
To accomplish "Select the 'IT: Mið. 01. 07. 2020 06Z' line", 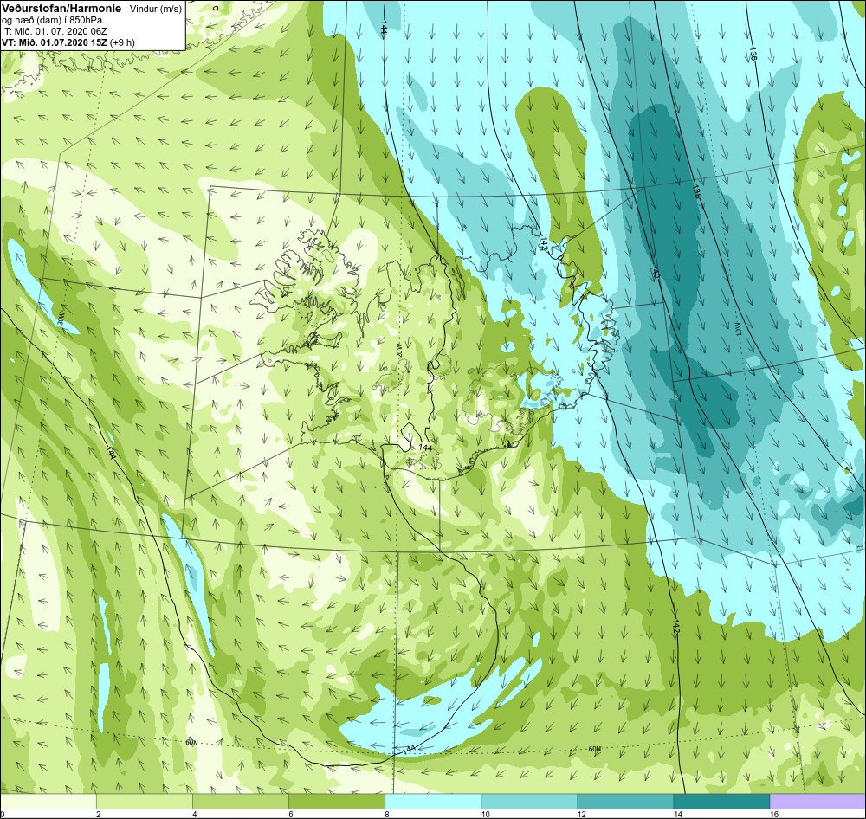I will click(54, 31).
